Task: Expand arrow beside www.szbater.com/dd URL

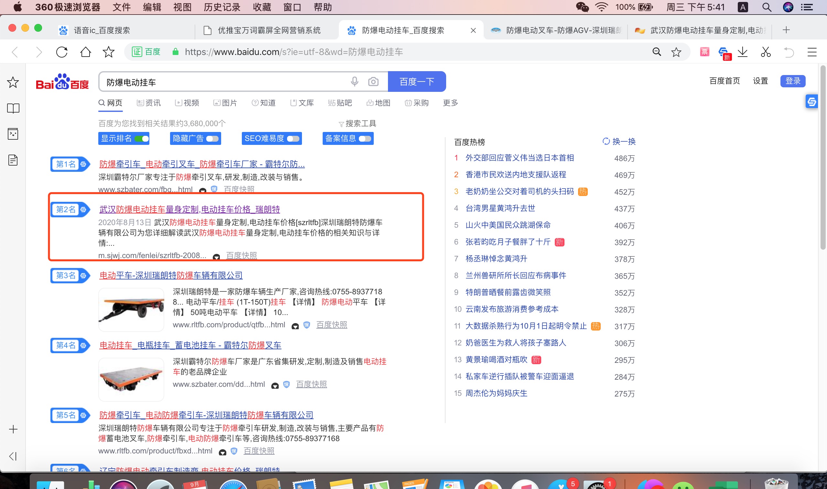Action: [x=275, y=385]
